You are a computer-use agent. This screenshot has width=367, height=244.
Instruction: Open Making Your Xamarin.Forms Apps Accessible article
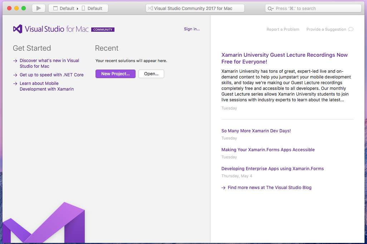(x=268, y=150)
